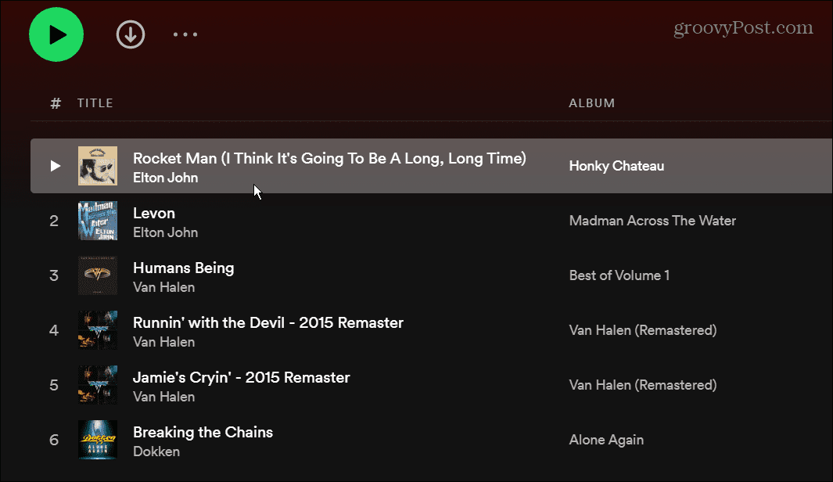Click the download playlist arrow icon
833x482 pixels.
click(x=131, y=34)
